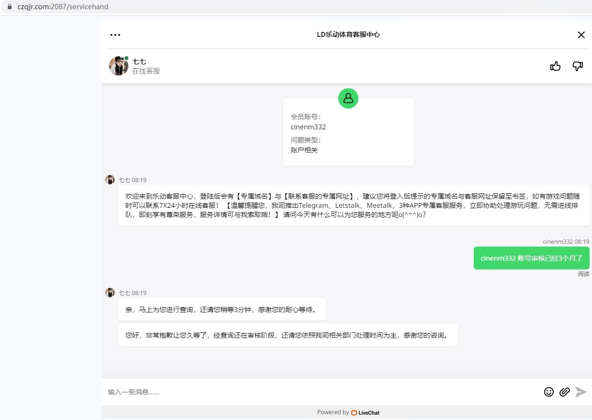Close the chat window with X

click(x=581, y=35)
